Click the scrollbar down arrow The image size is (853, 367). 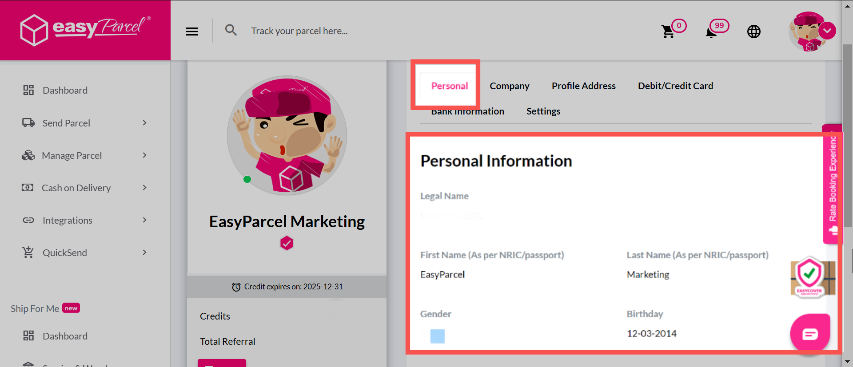pyautogui.click(x=848, y=362)
